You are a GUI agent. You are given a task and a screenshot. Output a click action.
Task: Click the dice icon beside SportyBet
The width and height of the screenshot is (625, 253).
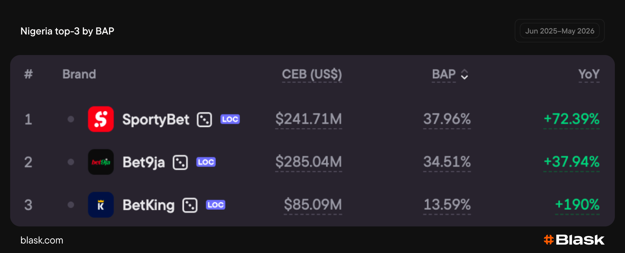coord(204,120)
